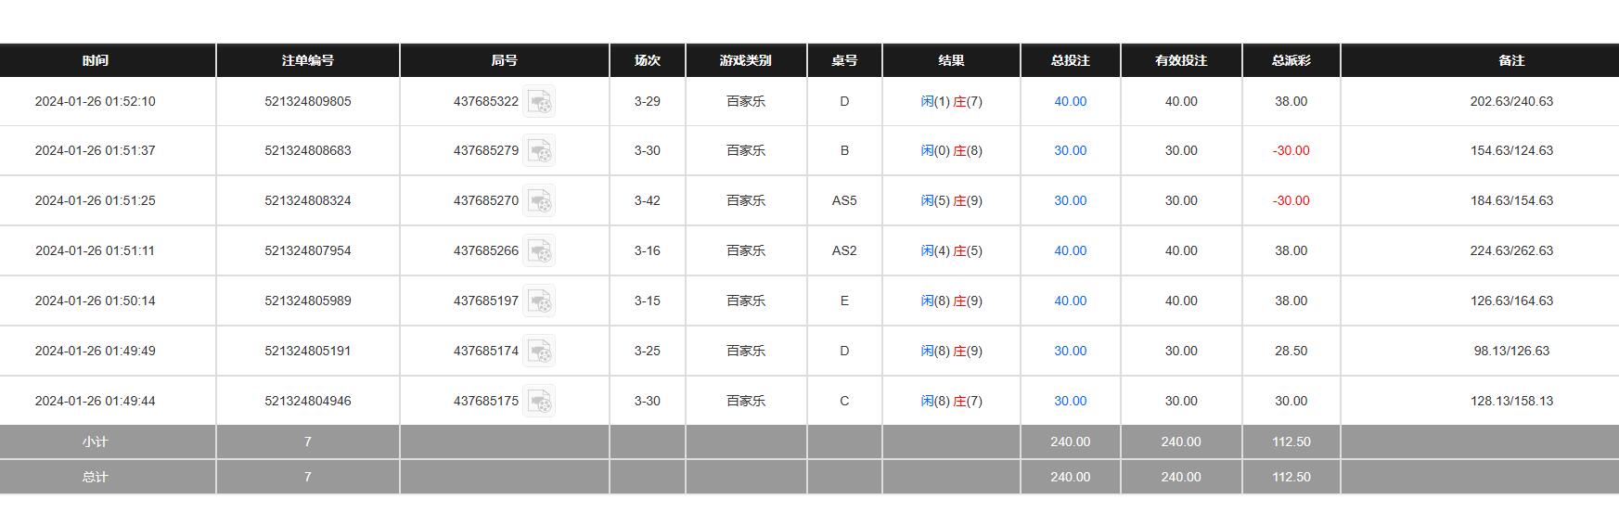Click the 总投注 column header
Image resolution: width=1619 pixels, height=512 pixels.
[x=1070, y=60]
